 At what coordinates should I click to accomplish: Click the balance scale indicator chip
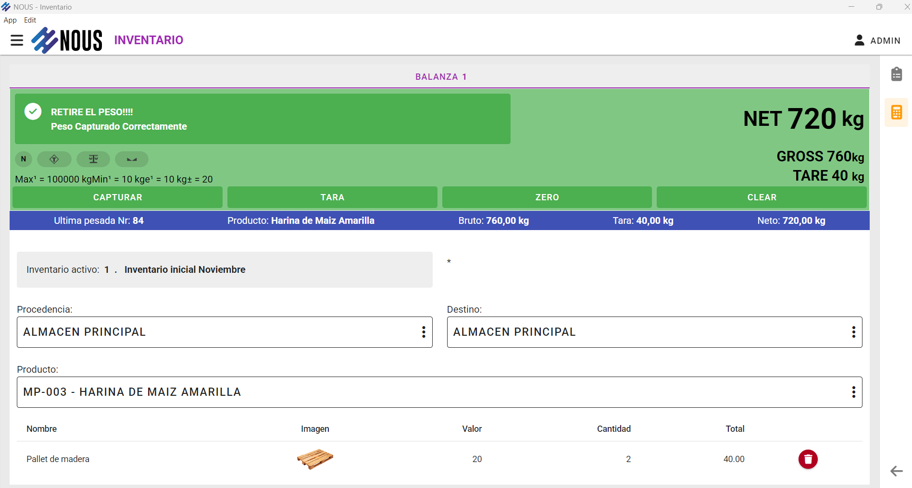(93, 159)
